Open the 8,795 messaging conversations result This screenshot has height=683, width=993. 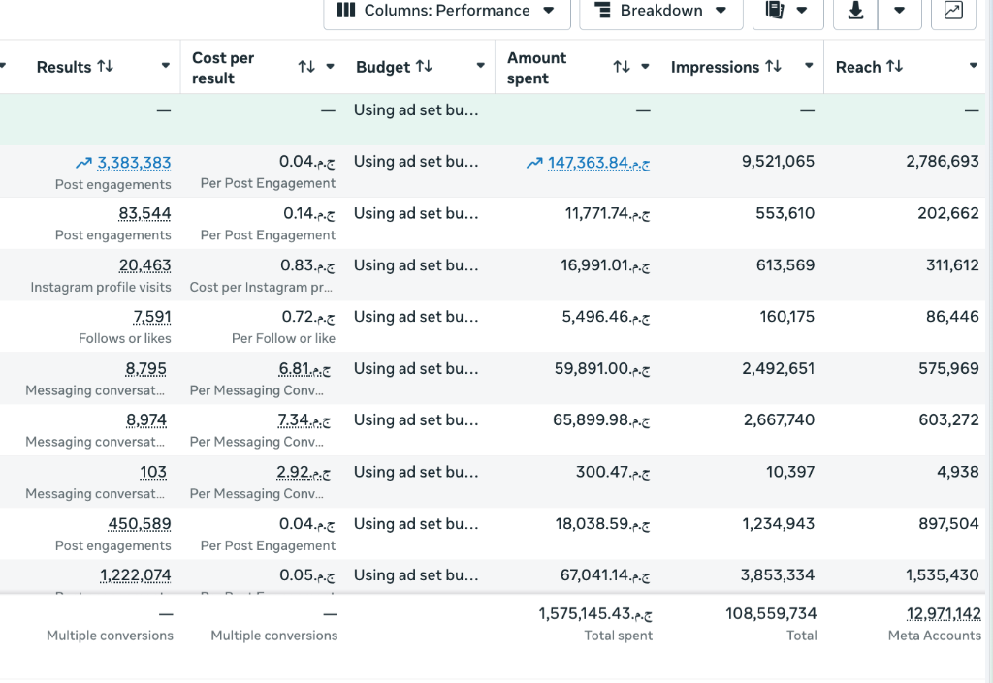[x=146, y=369]
